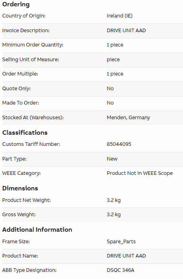Select ABB Type Designation DSQC 346A

(x=120, y=270)
